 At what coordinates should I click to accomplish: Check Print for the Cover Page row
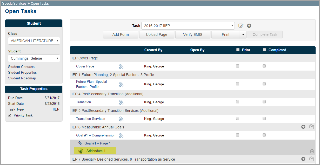pos(238,66)
